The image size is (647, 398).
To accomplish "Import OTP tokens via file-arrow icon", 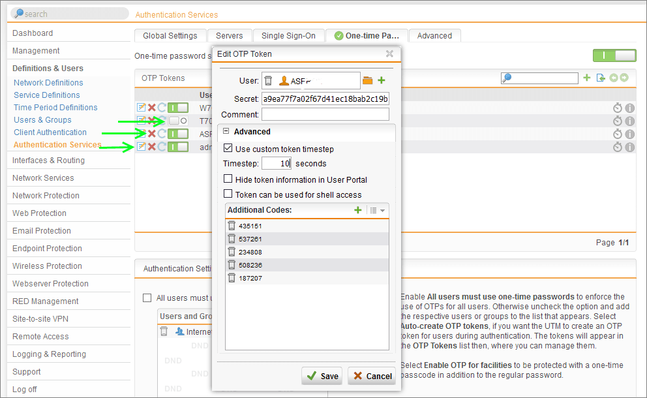I will 601,78.
